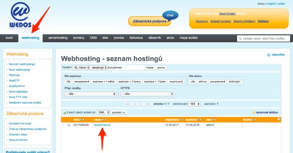Sort by číslo column arrows
The image size is (293, 153).
pyautogui.click(x=82, y=120)
